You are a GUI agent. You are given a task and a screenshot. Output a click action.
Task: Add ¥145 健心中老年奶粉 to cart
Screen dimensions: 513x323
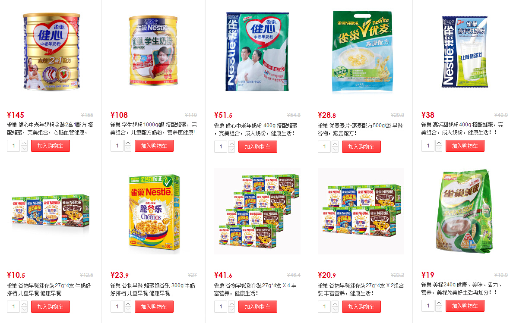[x=51, y=146]
